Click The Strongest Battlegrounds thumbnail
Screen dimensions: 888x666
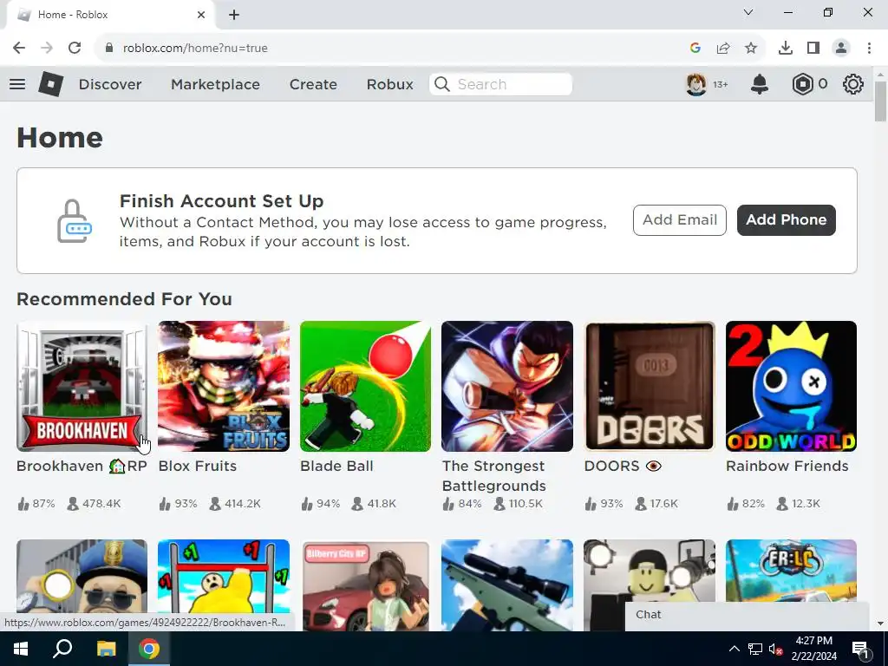pos(506,386)
